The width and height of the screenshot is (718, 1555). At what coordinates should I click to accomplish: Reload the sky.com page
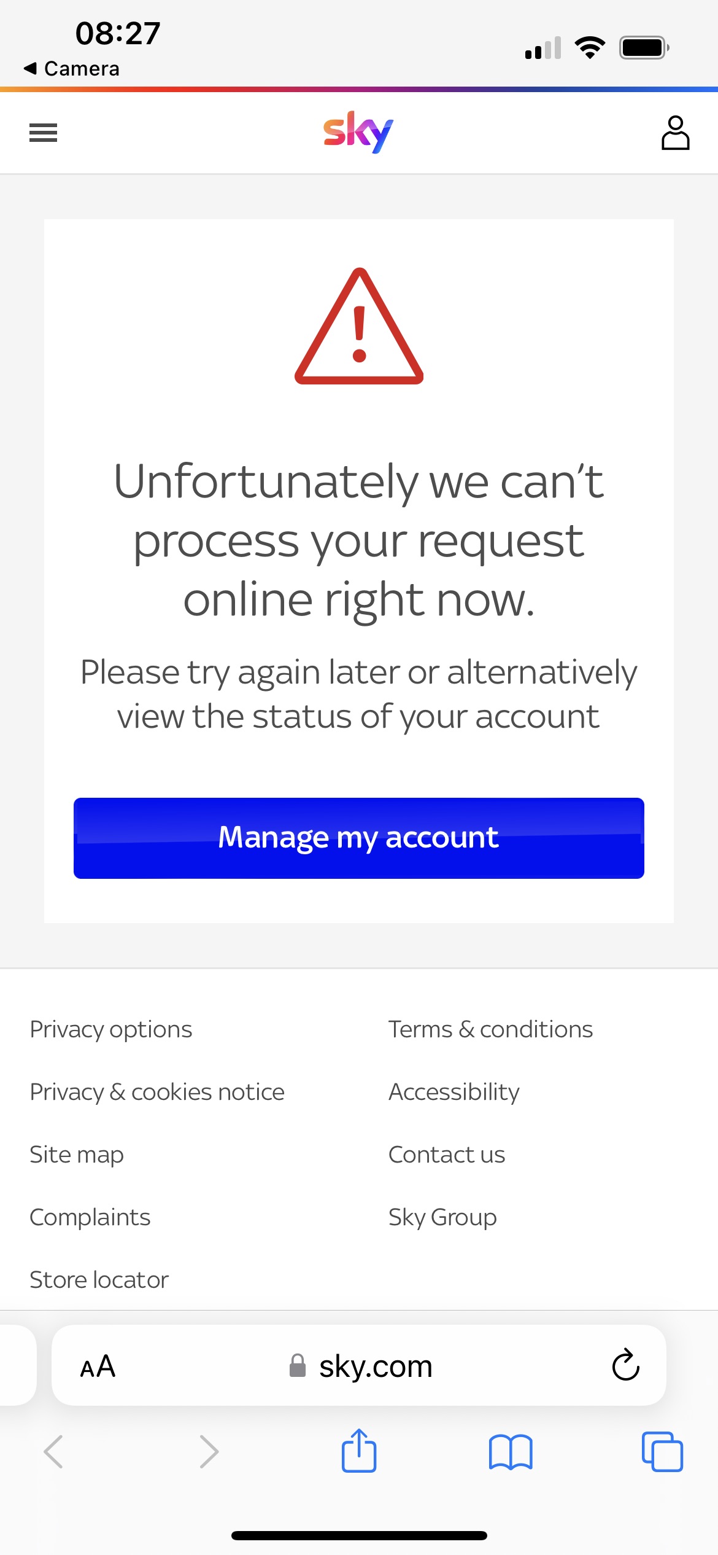tap(625, 1365)
